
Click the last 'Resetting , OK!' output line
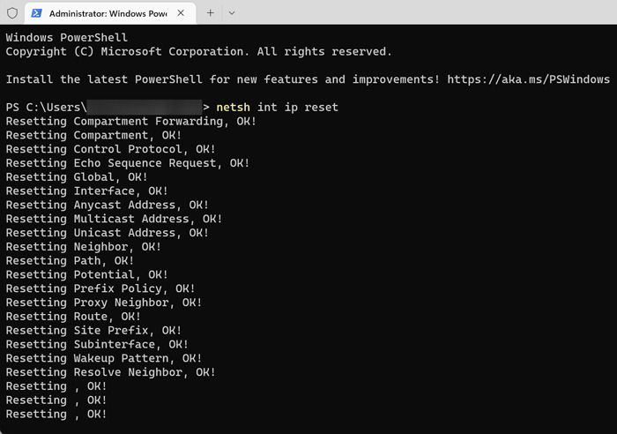[56, 415]
